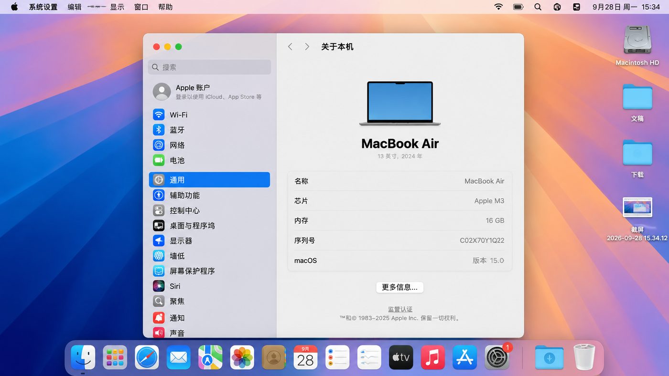Go back using the left chevron
This screenshot has width=669, height=376.
pos(290,47)
